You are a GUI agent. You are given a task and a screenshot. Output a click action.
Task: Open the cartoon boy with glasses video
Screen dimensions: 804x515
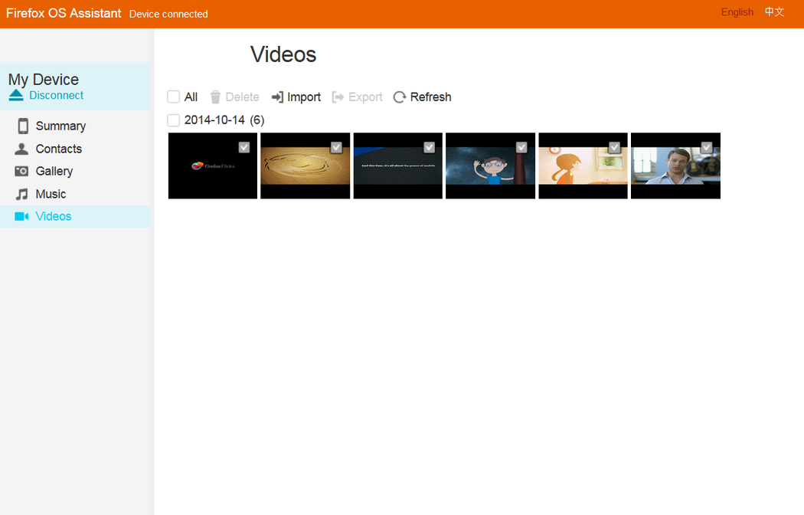pos(490,169)
